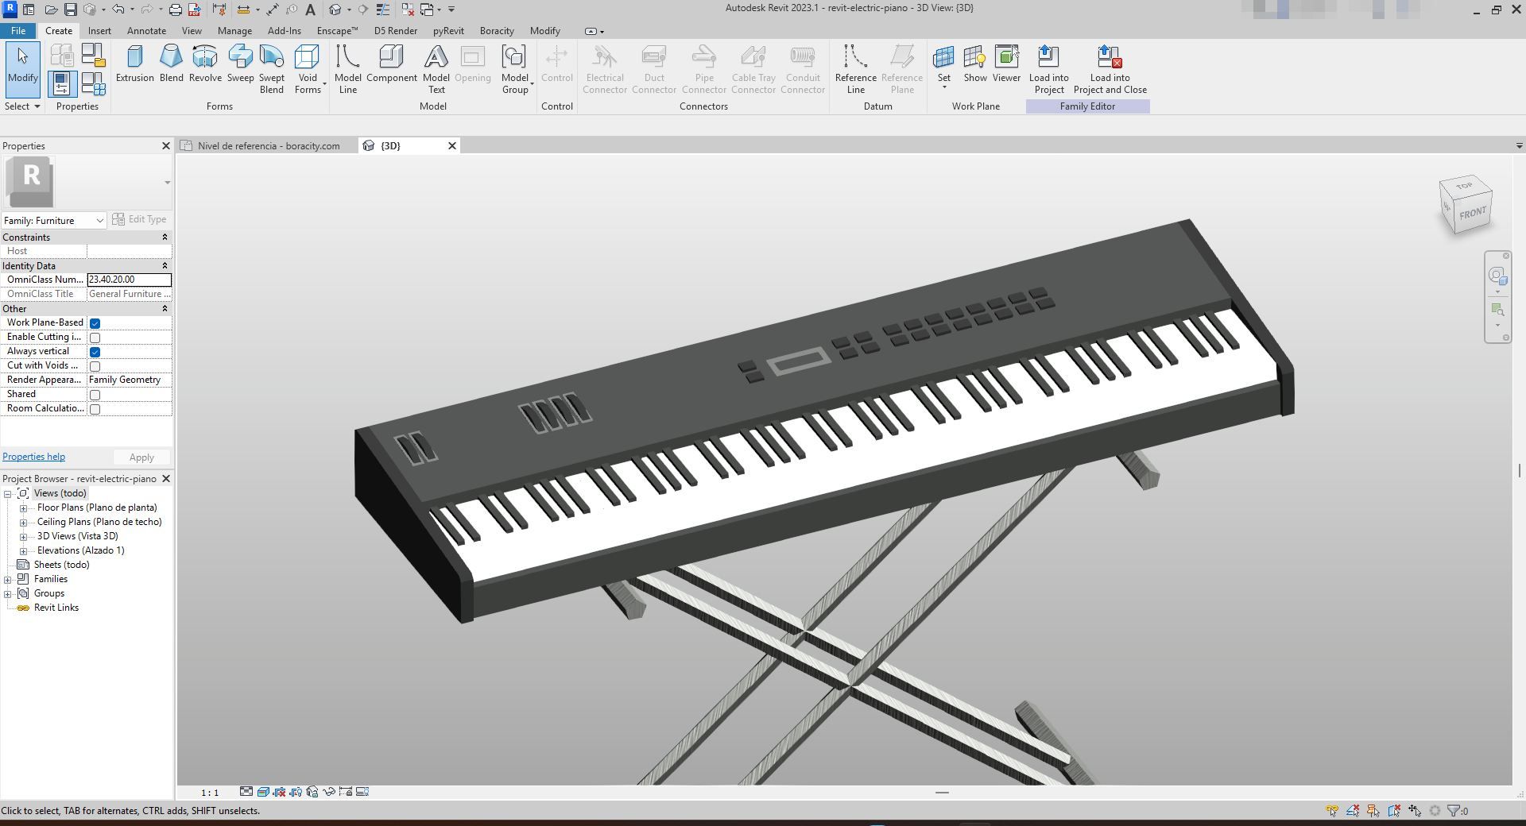The height and width of the screenshot is (826, 1526).
Task: Open the Annotate ribbon tab
Action: click(146, 31)
